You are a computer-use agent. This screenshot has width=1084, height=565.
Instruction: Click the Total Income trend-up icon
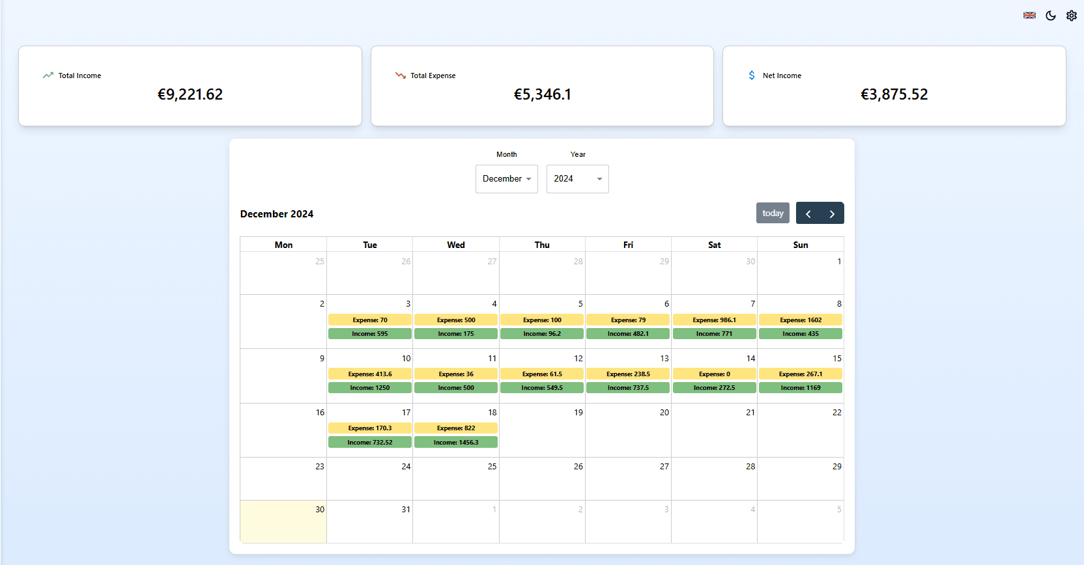[48, 76]
